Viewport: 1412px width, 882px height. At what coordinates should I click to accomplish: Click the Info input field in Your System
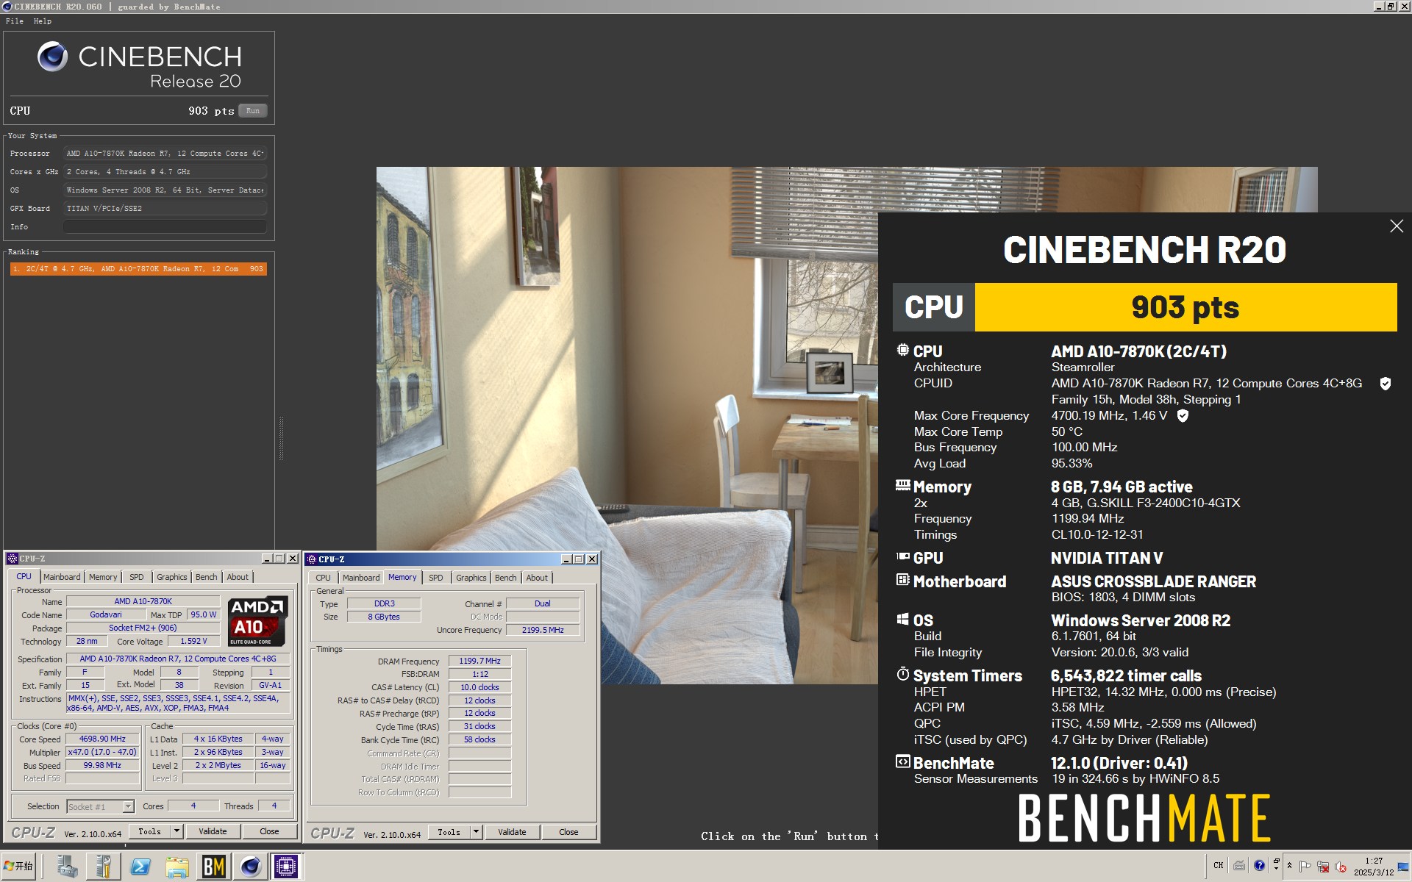coord(165,226)
